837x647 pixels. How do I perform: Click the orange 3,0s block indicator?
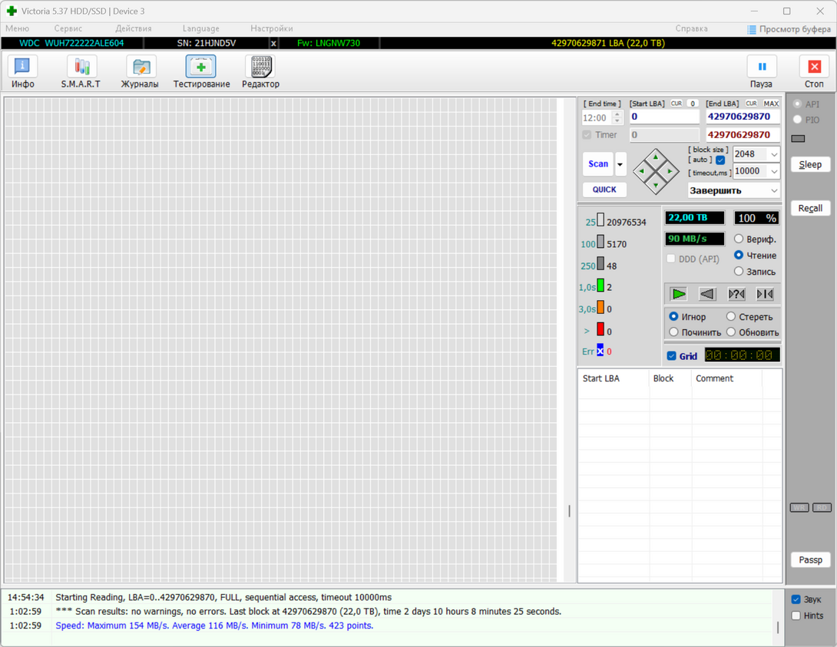(600, 307)
